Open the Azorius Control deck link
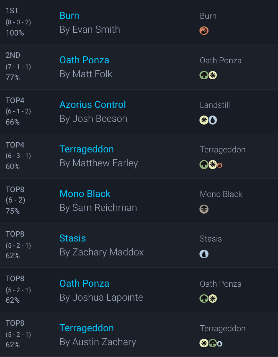This screenshot has height=357, width=278. [93, 105]
